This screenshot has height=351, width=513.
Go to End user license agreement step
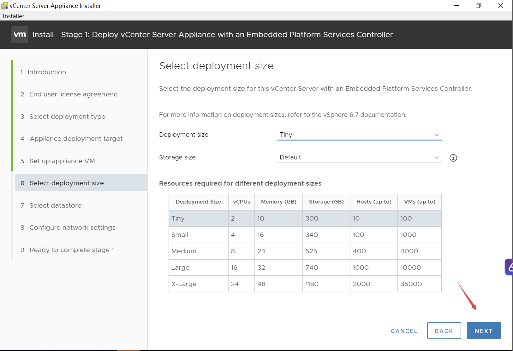coord(69,94)
